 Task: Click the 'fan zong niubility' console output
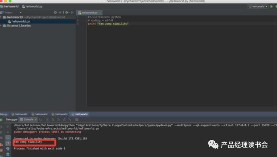(x=28, y=142)
